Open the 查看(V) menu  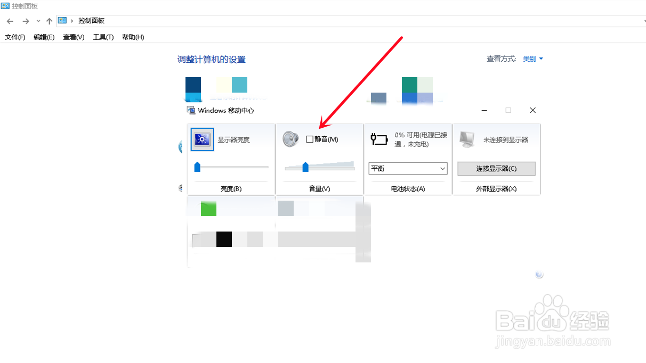73,37
